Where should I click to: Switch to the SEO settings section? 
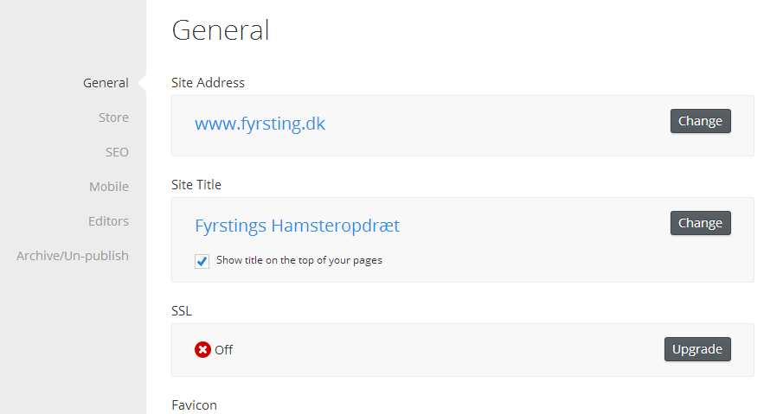pos(117,152)
